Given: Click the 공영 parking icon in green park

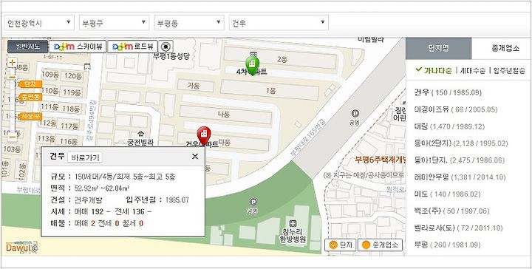Looking at the screenshot, I should [253, 202].
